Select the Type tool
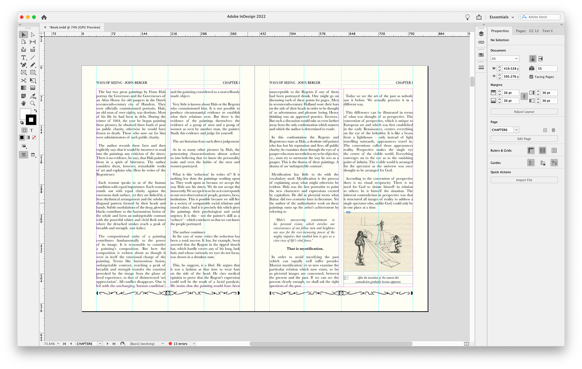Viewport: 582px width, 369px height. [x=24, y=57]
